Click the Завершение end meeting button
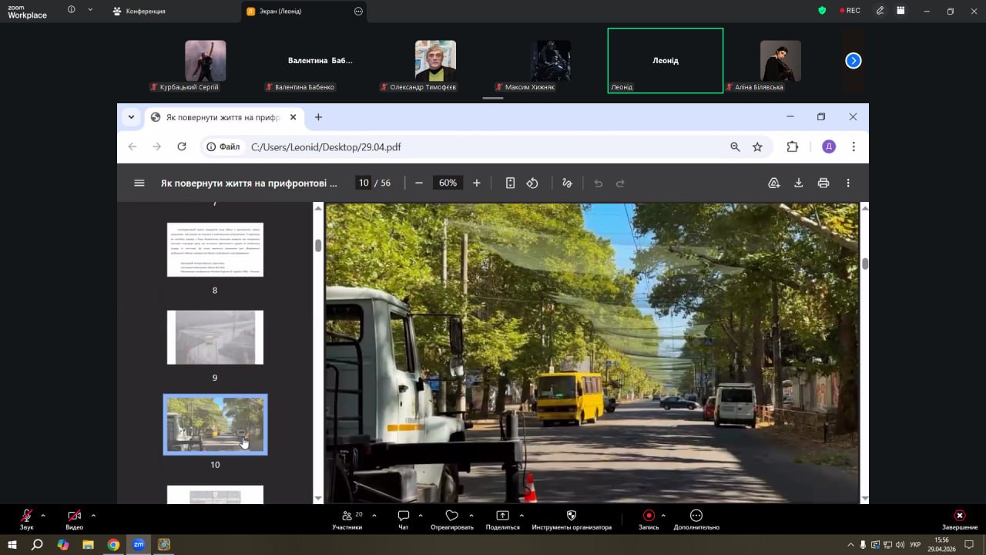986x555 pixels. (x=959, y=520)
